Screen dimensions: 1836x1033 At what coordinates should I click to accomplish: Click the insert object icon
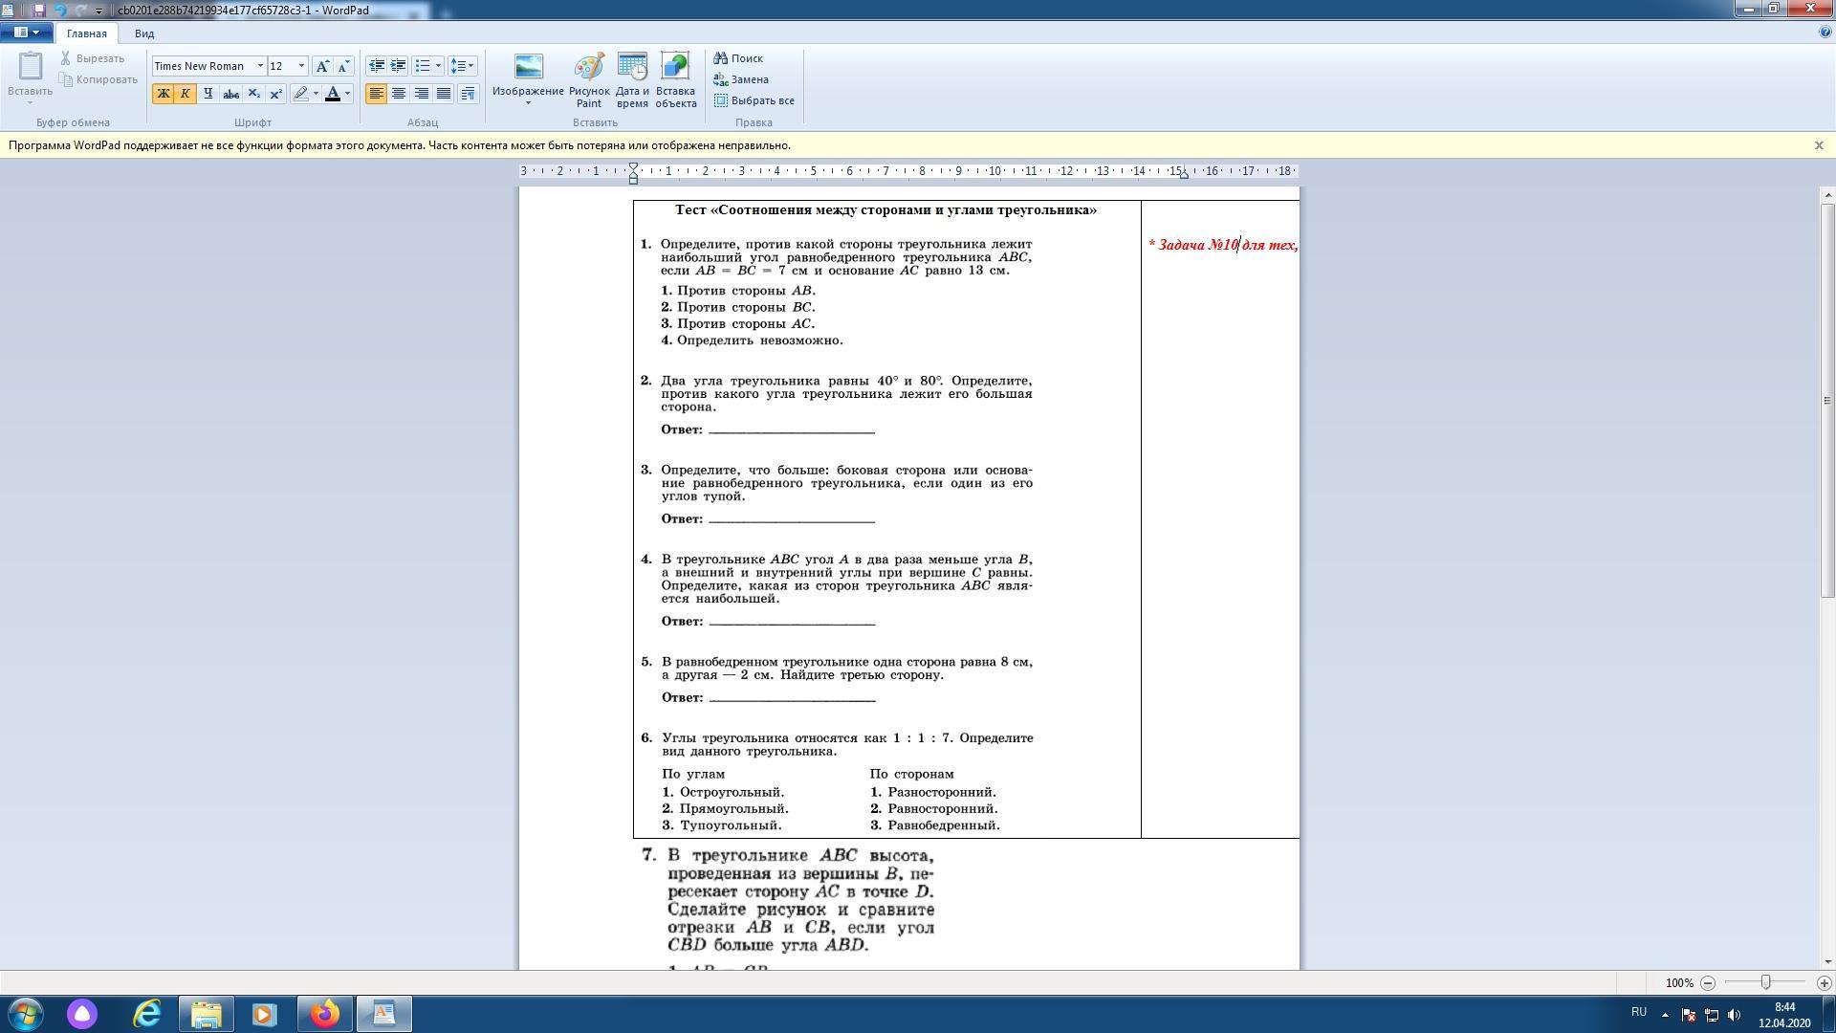point(675,78)
